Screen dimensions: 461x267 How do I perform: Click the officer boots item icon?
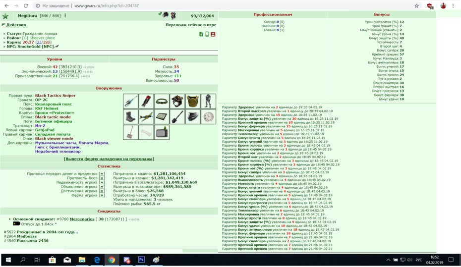tap(130, 117)
